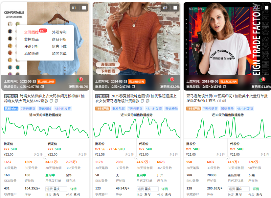Open 详情 freight link for product 02
The width and height of the screenshot is (271, 198).
pos(165,189)
